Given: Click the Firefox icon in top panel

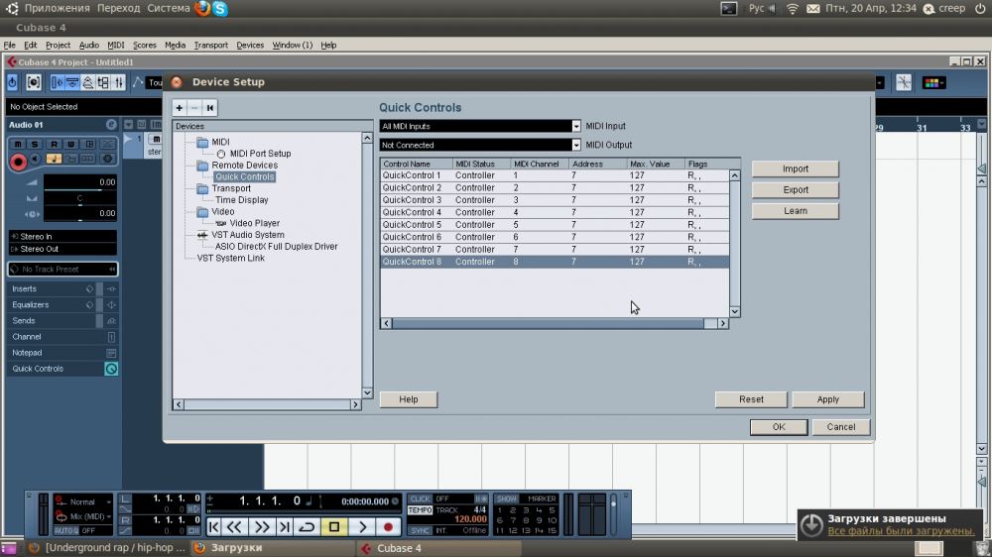Looking at the screenshot, I should [x=202, y=8].
